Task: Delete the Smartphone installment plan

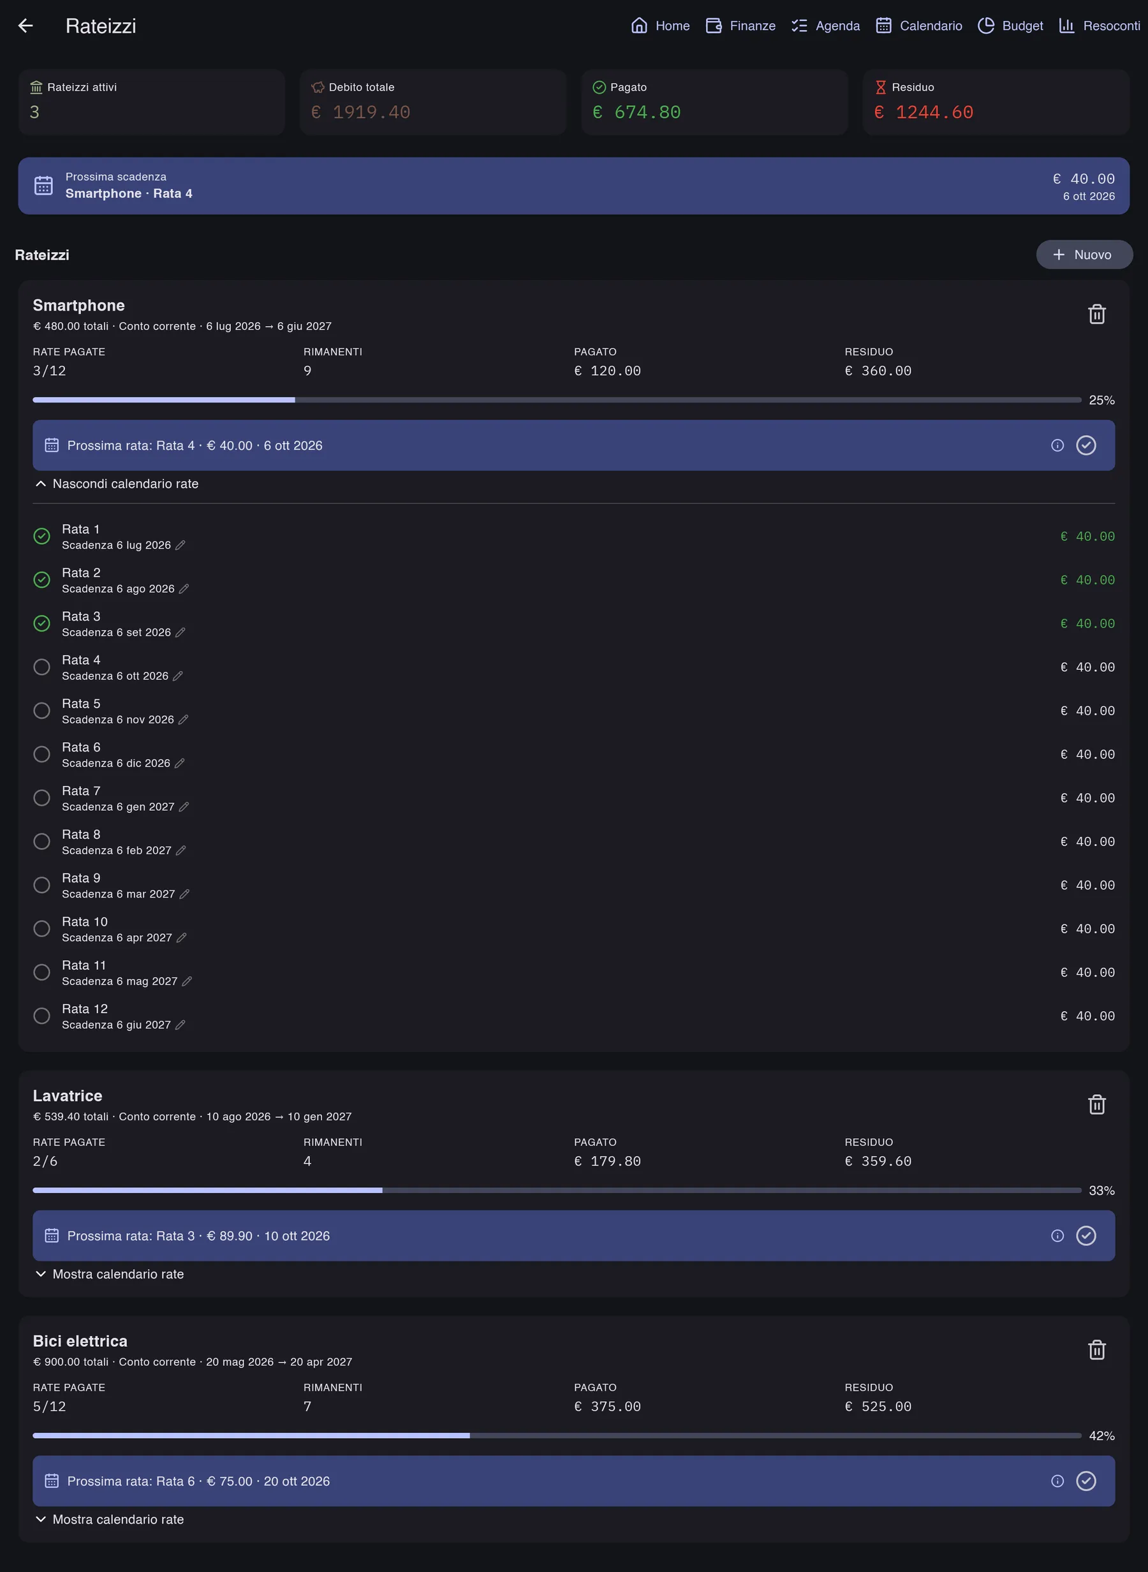Action: click(1096, 314)
